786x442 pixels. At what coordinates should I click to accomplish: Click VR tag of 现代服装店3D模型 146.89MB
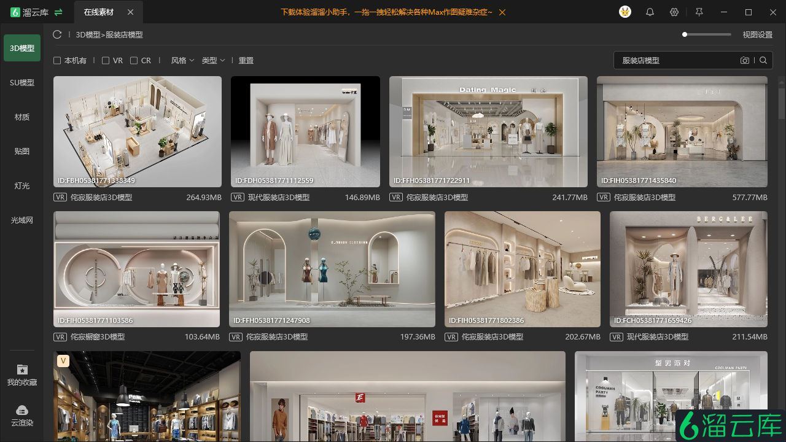click(x=238, y=198)
